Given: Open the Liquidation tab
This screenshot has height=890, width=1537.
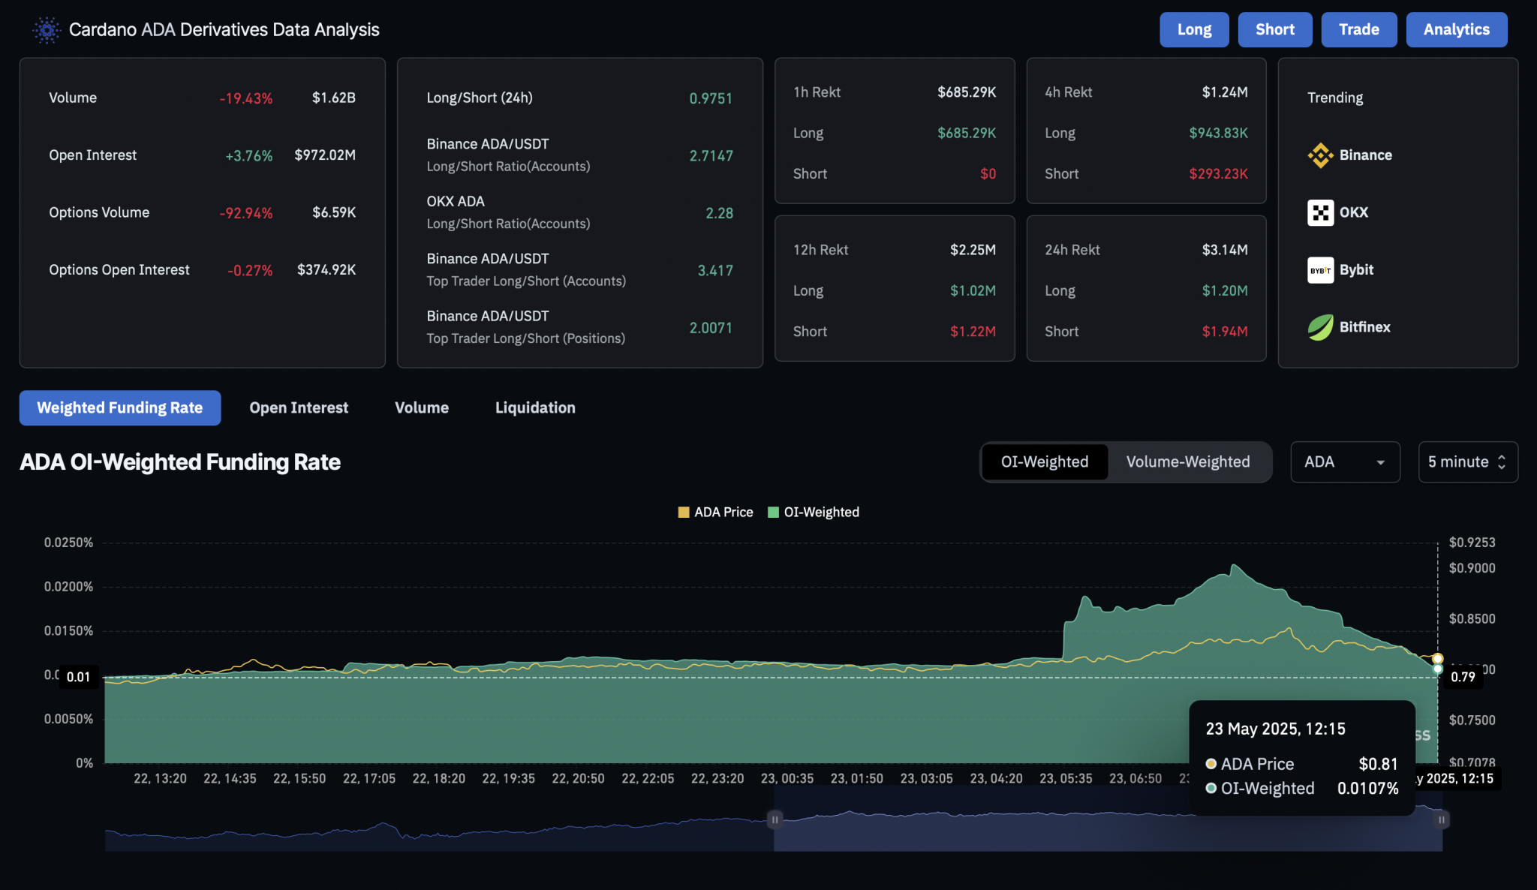Looking at the screenshot, I should coord(535,408).
